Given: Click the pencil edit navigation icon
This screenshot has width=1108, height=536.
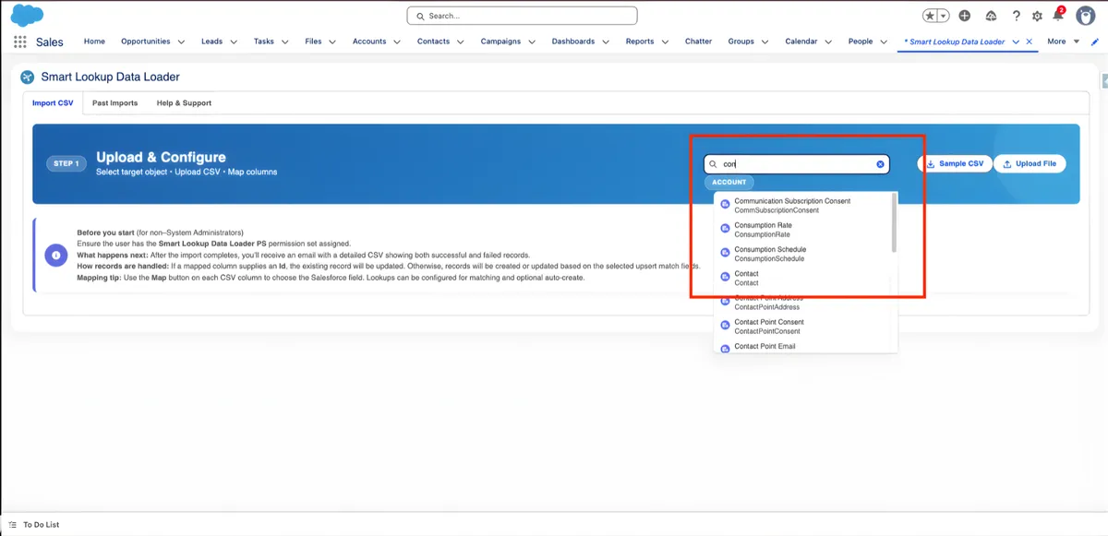Looking at the screenshot, I should click(1095, 42).
